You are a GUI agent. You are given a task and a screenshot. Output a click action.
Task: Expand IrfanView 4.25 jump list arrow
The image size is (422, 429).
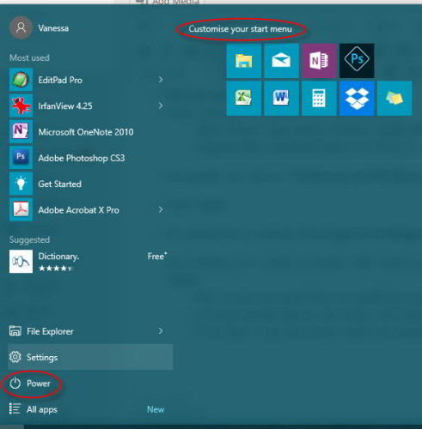161,106
